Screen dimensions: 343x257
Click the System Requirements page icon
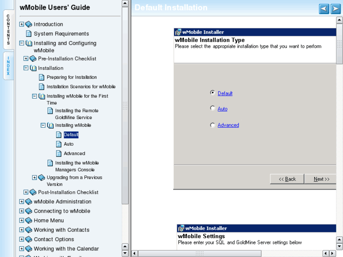click(x=28, y=33)
